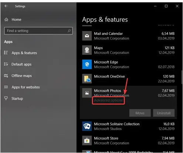Click the 120 MB size value
The height and width of the screenshot is (153, 183).
pos(169,76)
